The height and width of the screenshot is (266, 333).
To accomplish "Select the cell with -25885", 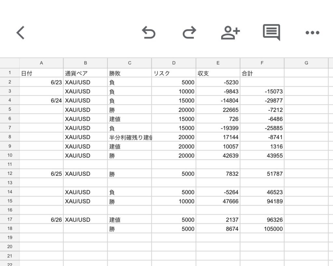I will [x=262, y=128].
